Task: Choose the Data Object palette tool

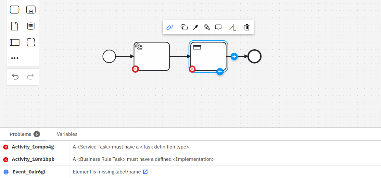Action: tap(15, 26)
